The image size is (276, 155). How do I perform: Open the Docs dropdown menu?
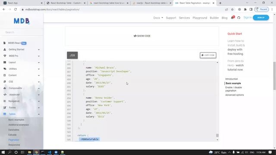(x=158, y=18)
